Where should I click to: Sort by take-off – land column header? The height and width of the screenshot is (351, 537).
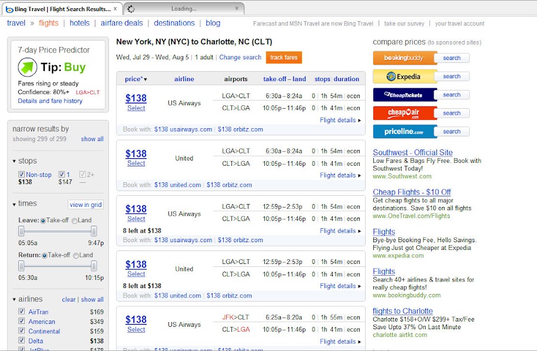284,79
